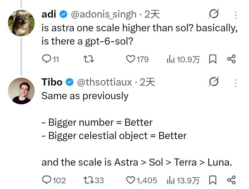The image size is (249, 189).
Task: Like Tibo's tweet with 1,405 likes
Action: tap(142, 180)
